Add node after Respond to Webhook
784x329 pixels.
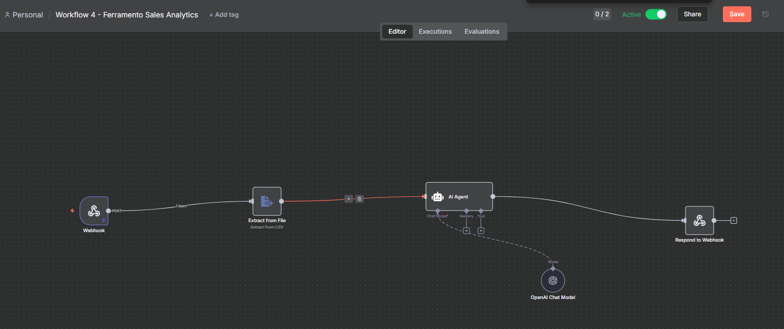(x=733, y=221)
